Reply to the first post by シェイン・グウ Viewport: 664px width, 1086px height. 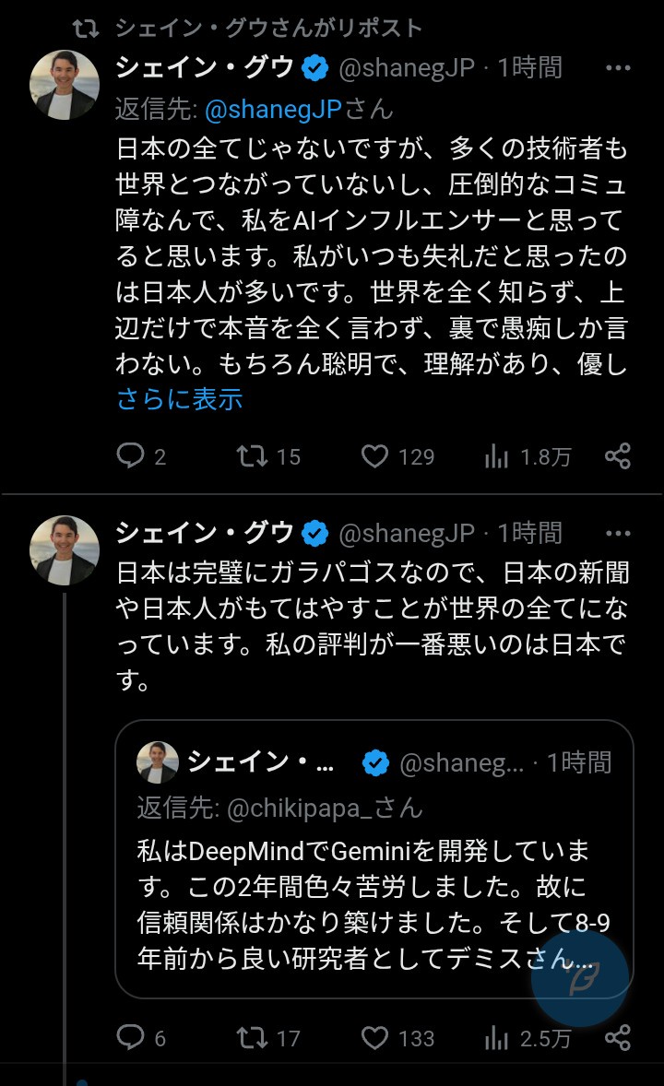131,456
